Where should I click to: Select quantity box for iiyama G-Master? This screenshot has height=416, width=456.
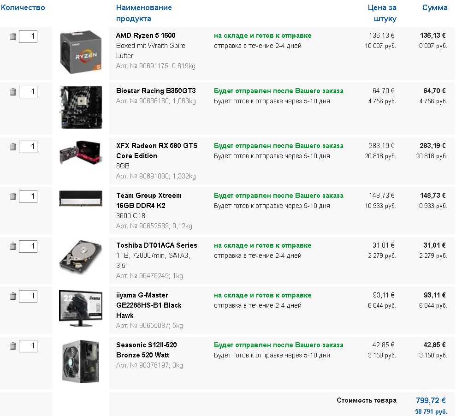pos(28,296)
